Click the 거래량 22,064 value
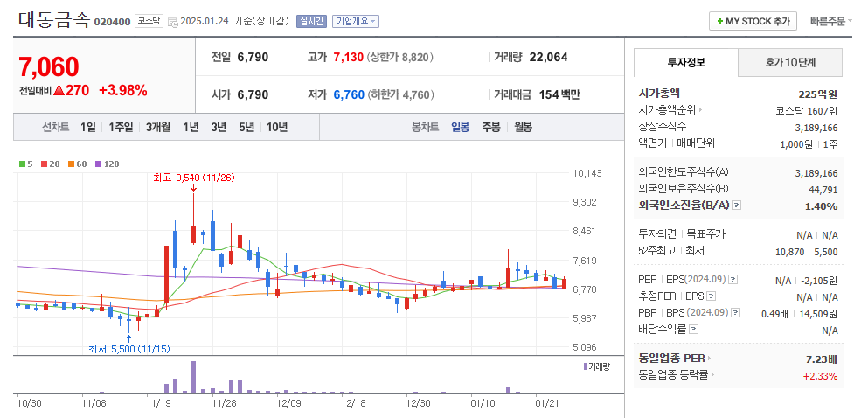The width and height of the screenshot is (861, 418). [548, 57]
